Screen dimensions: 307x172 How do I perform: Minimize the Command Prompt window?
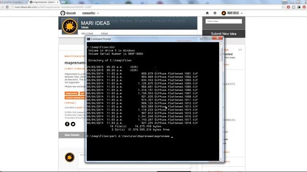point(203,38)
